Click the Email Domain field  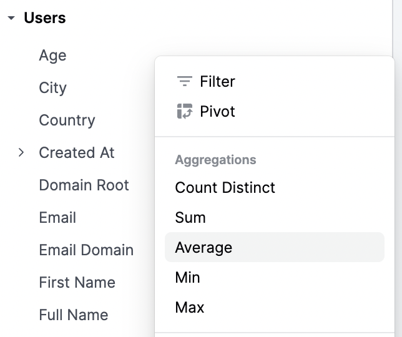86,250
